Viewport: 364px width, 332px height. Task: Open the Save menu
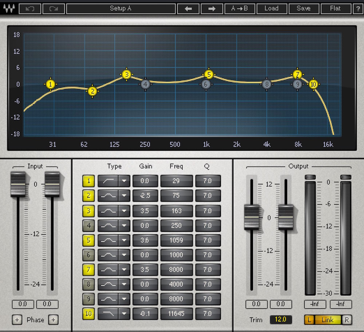click(x=304, y=9)
